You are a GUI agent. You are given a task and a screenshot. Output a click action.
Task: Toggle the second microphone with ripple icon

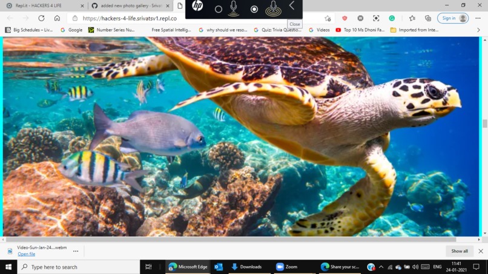[x=273, y=8]
